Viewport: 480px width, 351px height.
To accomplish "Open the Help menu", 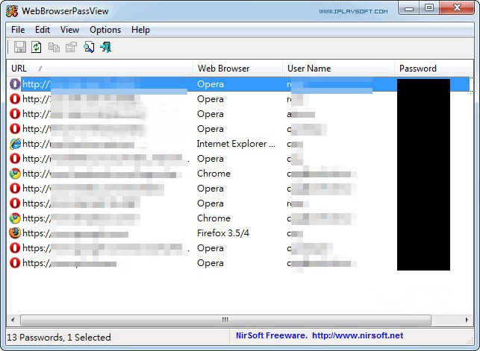I will (x=140, y=30).
